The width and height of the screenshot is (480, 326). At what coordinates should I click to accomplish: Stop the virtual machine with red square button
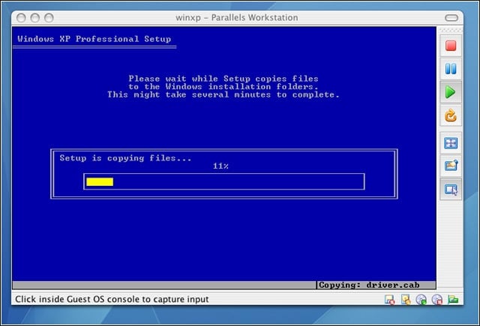point(451,46)
